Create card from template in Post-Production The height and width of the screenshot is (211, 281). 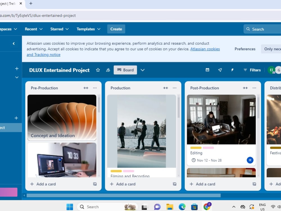[254, 184]
